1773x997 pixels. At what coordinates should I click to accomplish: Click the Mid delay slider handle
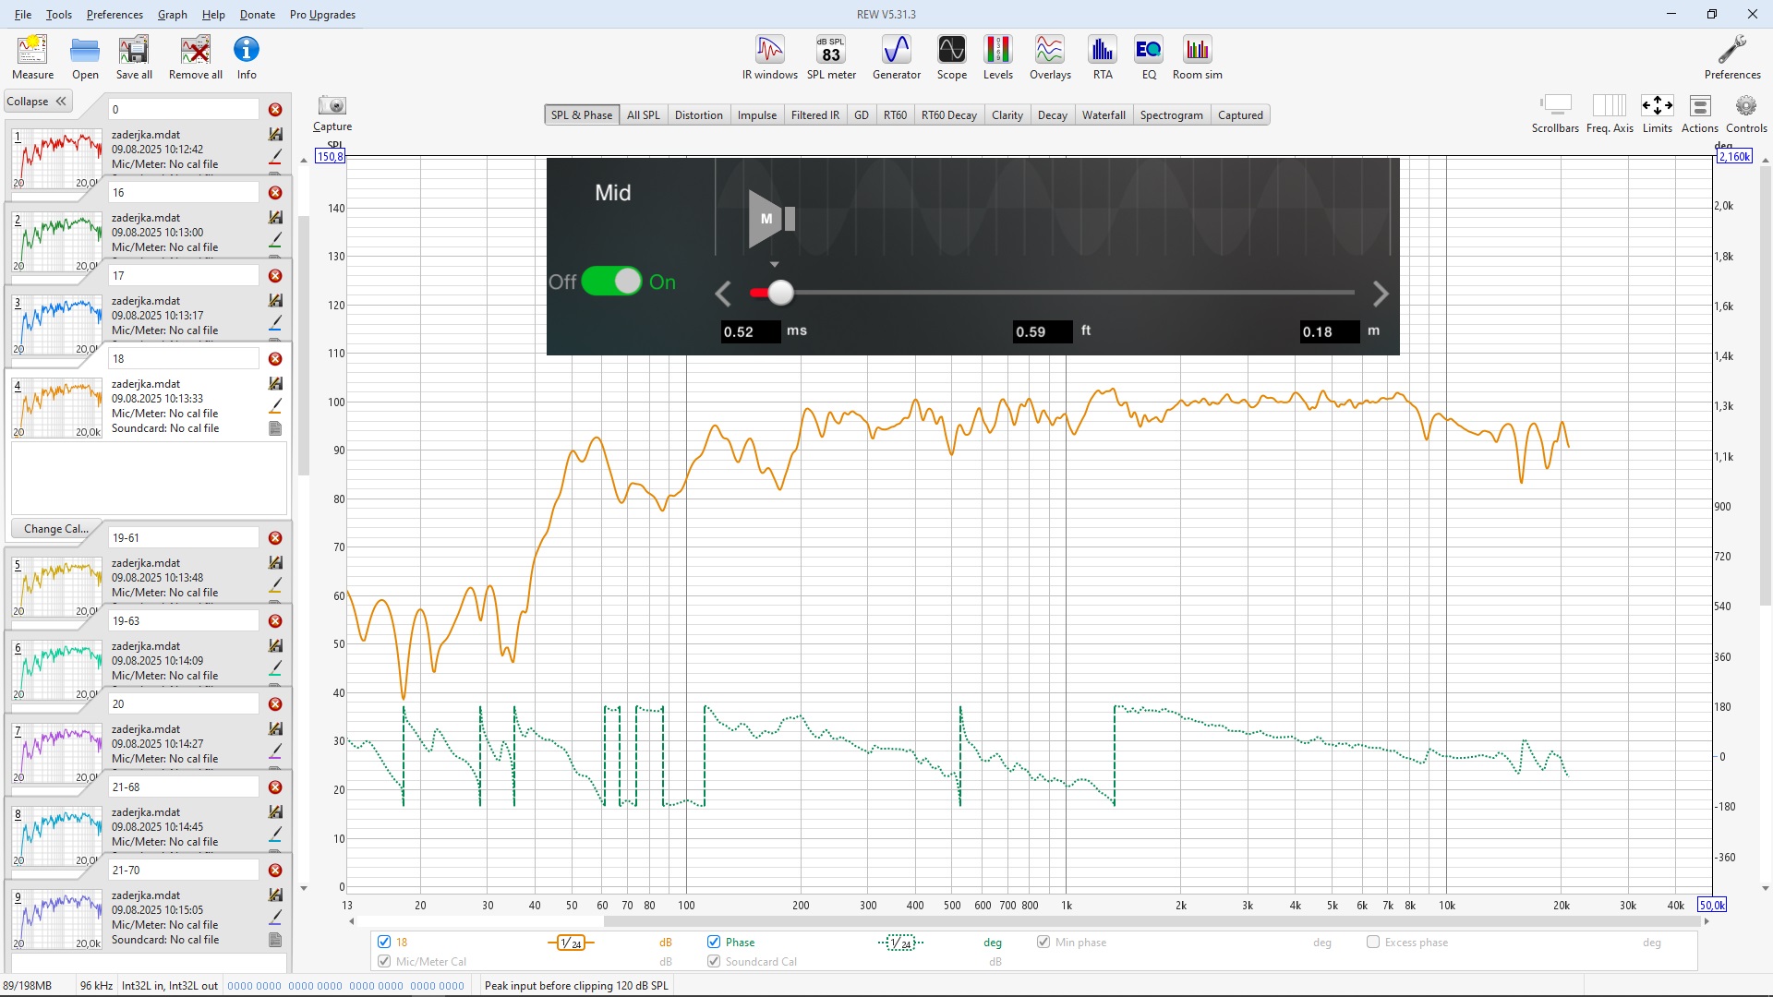[x=780, y=293]
